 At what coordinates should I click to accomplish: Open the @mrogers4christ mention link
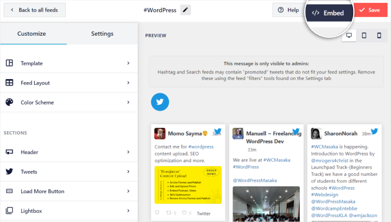329,161
